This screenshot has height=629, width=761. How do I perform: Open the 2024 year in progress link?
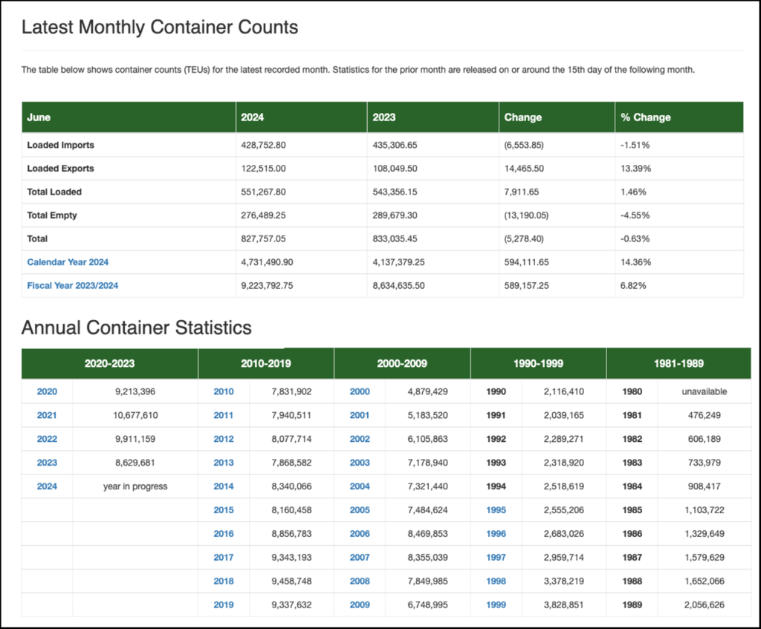47,486
